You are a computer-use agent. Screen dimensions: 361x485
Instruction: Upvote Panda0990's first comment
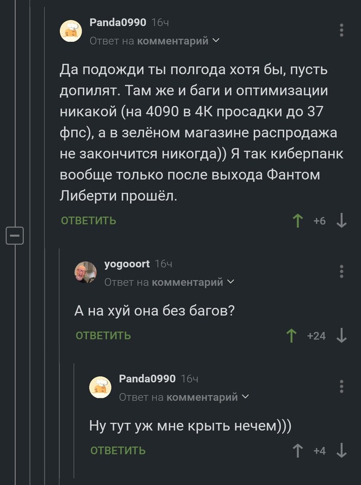298,220
